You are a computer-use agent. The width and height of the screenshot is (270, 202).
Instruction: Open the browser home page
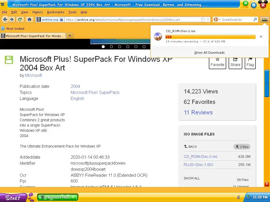click(x=30, y=19)
